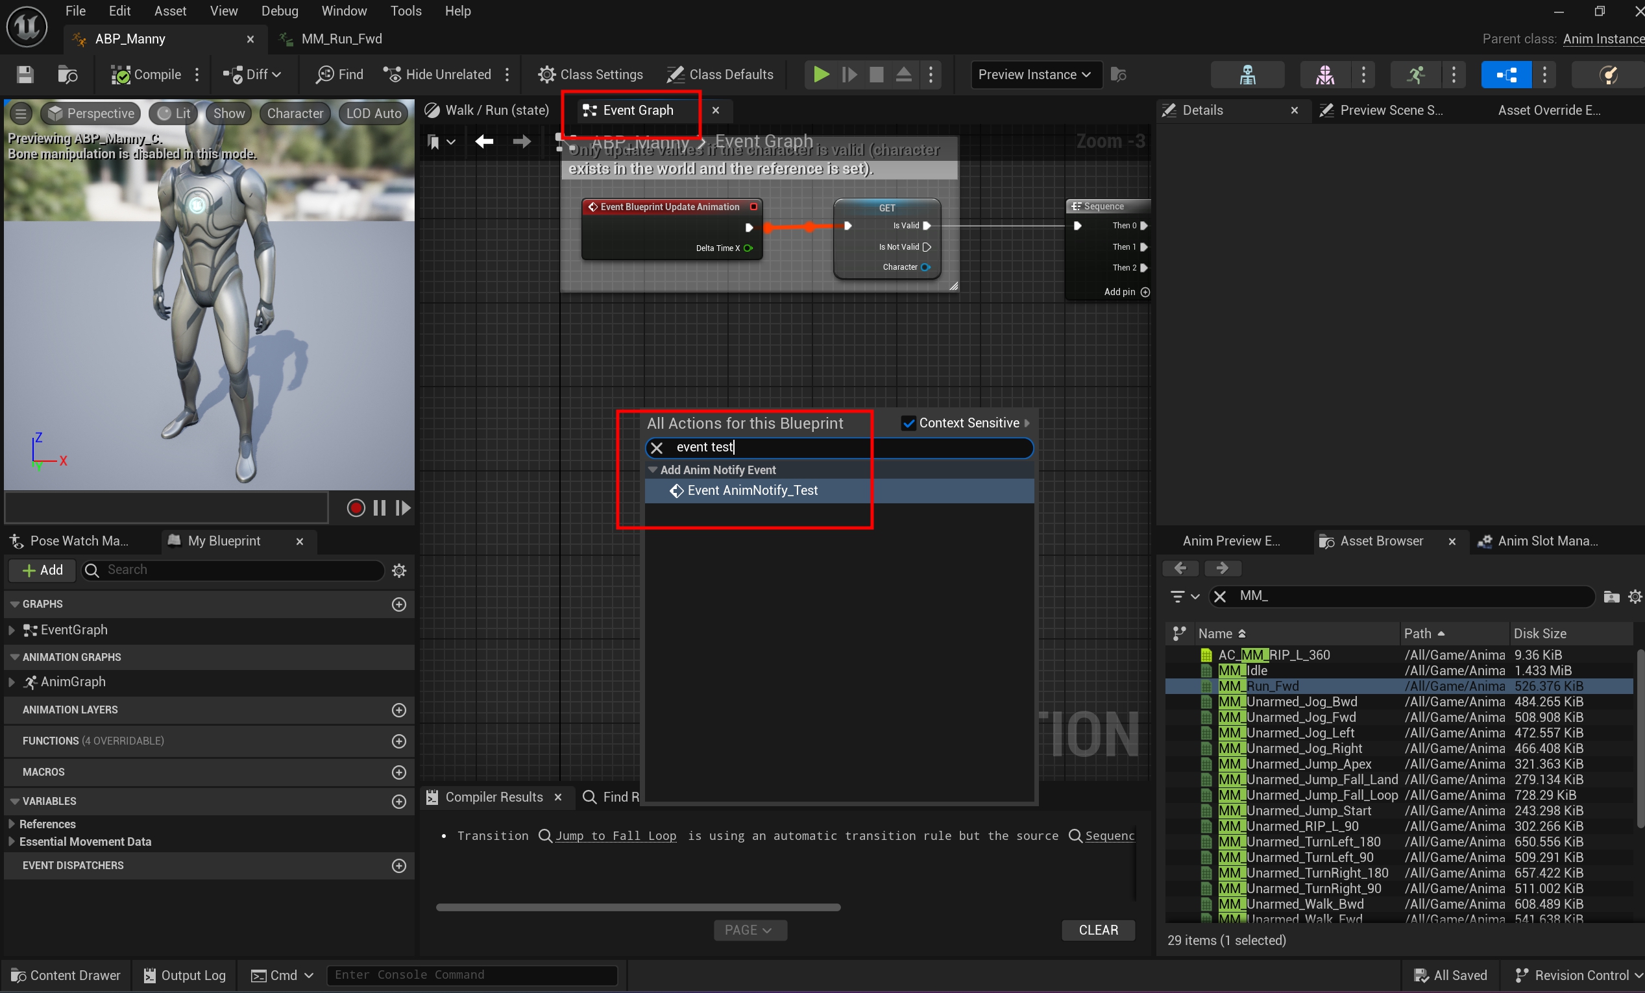Open the Cmd console type dropdown

pos(282,975)
